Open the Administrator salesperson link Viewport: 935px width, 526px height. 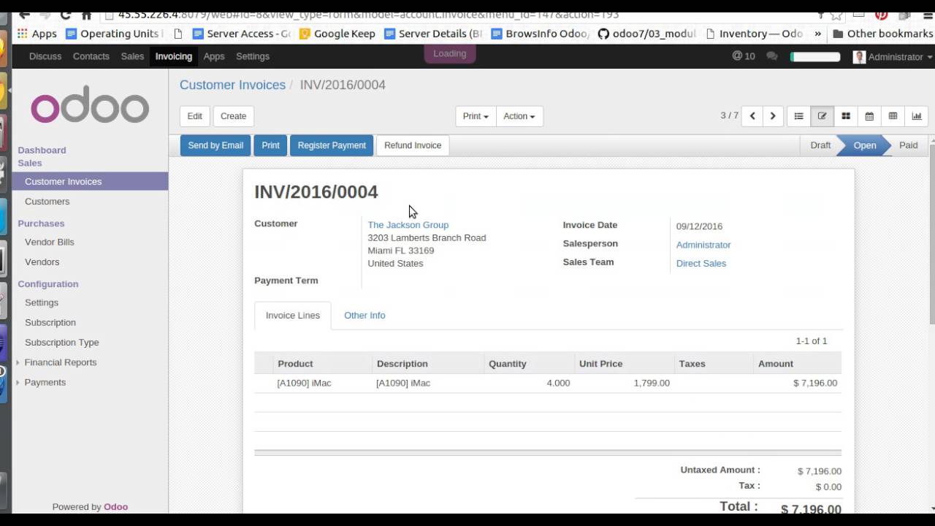tap(703, 245)
